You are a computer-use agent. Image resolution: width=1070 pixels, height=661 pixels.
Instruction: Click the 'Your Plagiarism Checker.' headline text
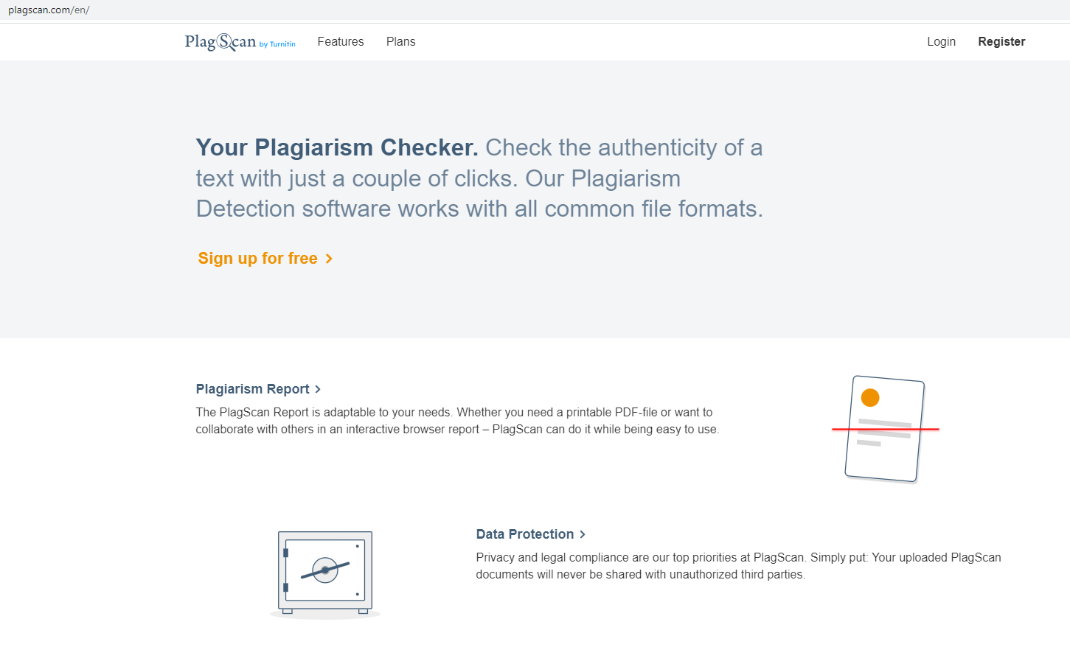pyautogui.click(x=337, y=147)
